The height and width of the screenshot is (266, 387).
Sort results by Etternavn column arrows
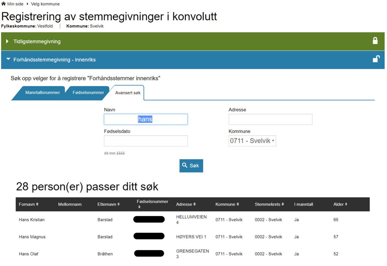[119, 204]
